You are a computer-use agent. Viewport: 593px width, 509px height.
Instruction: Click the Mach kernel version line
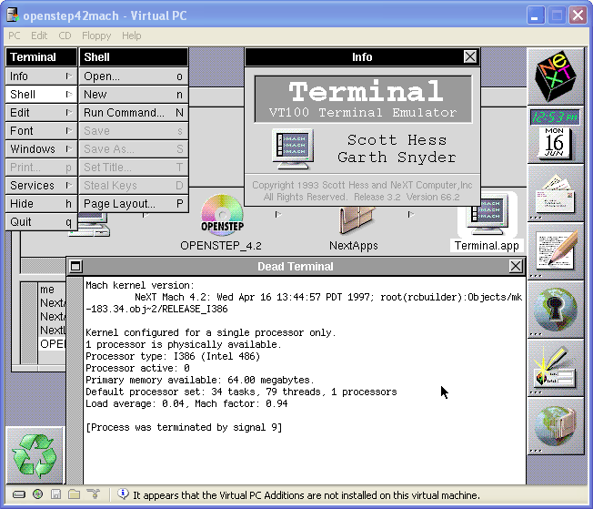click(140, 285)
